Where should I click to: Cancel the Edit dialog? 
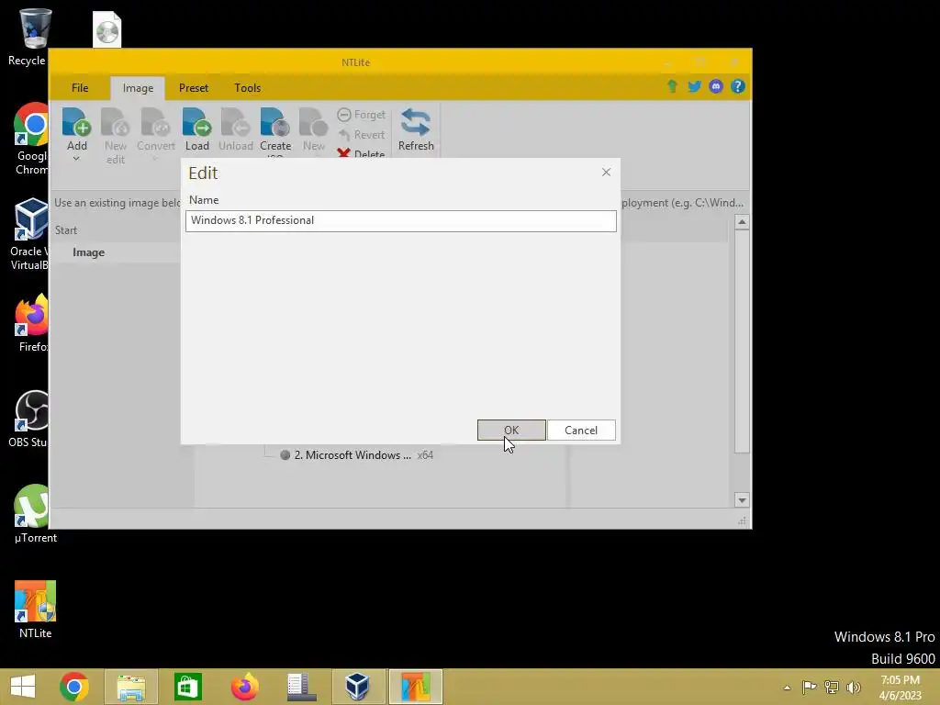[x=581, y=430]
